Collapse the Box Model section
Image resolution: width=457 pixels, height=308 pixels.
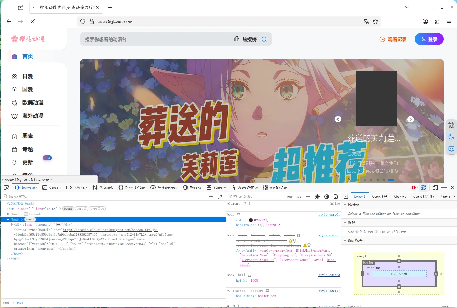[x=345, y=240]
